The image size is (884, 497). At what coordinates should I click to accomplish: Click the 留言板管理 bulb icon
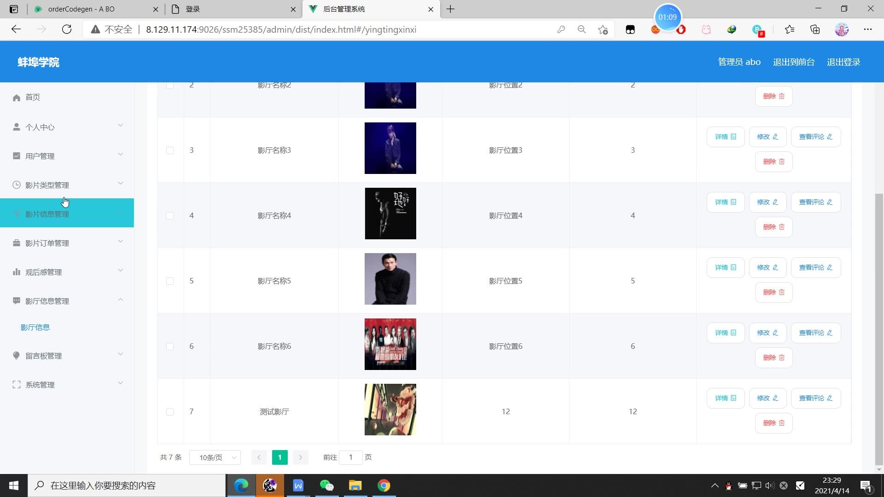[x=17, y=356]
